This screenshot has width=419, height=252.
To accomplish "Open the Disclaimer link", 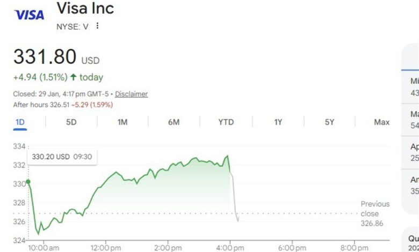I will (131, 94).
